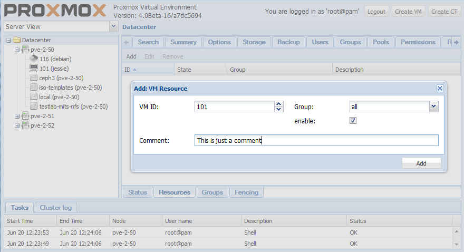Click the ceph3 storage icon
This screenshot has height=252, width=464.
[34, 78]
